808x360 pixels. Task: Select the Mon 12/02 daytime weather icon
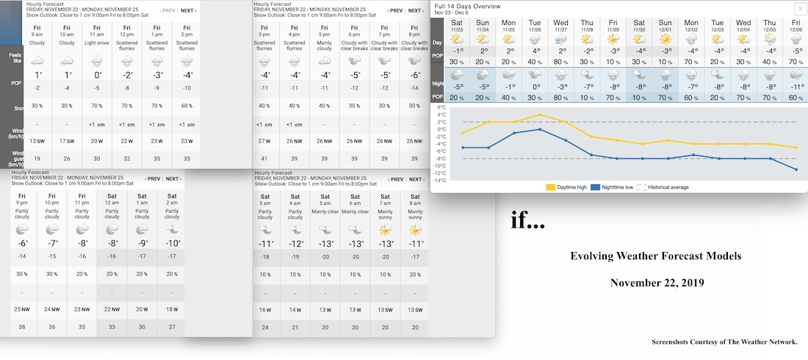click(x=691, y=39)
